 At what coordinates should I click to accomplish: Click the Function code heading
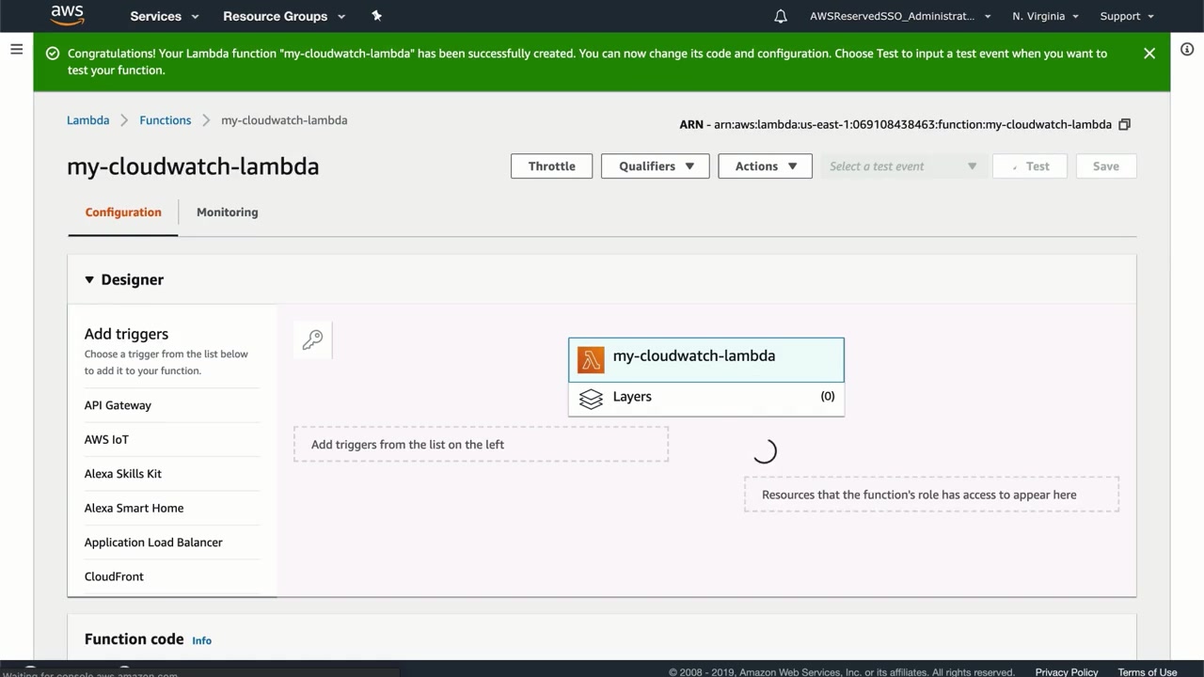[134, 639]
